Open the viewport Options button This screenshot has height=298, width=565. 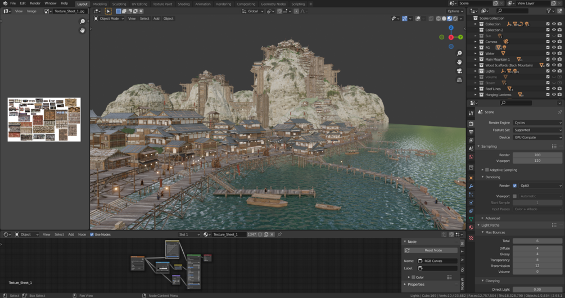tap(454, 11)
